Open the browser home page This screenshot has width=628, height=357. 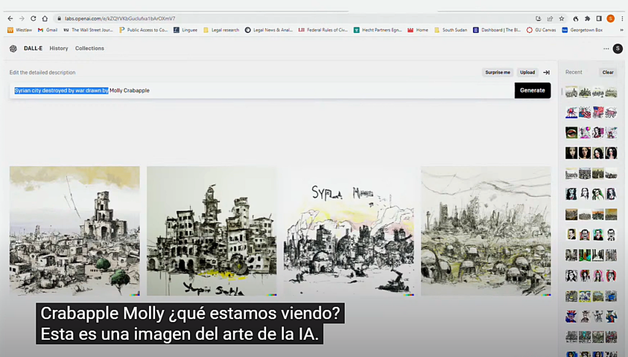pyautogui.click(x=45, y=18)
